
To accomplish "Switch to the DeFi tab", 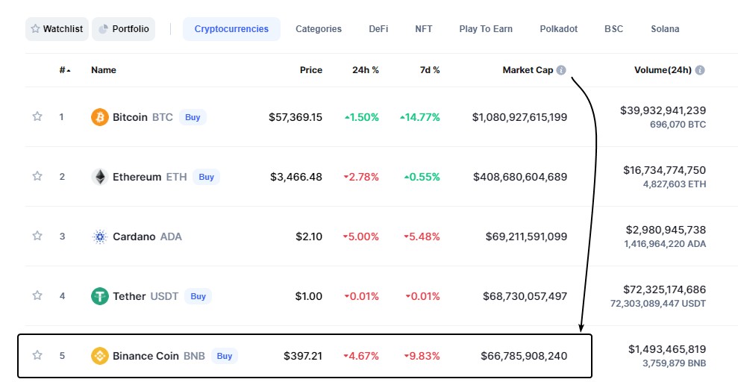I will click(x=378, y=29).
